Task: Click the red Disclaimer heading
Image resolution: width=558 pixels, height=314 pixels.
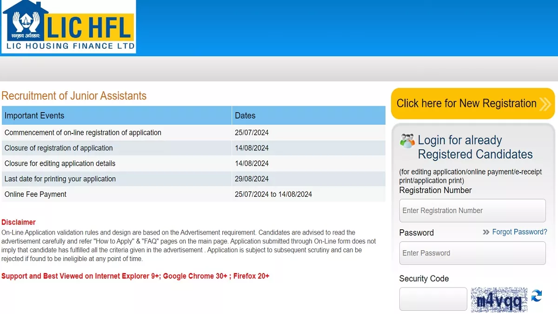Action: [19, 222]
